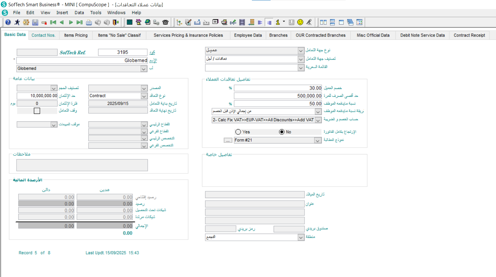Image resolution: width=496 pixels, height=277 pixels.
Task: Click the calculator icon in toolbar
Action: tap(130, 22)
